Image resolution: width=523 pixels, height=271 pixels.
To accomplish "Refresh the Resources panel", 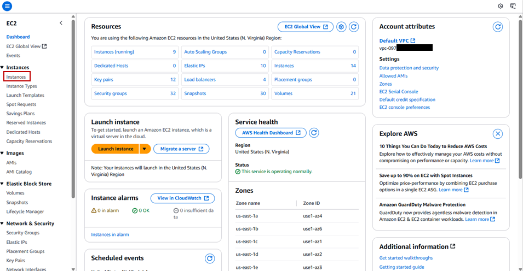I will [354, 27].
